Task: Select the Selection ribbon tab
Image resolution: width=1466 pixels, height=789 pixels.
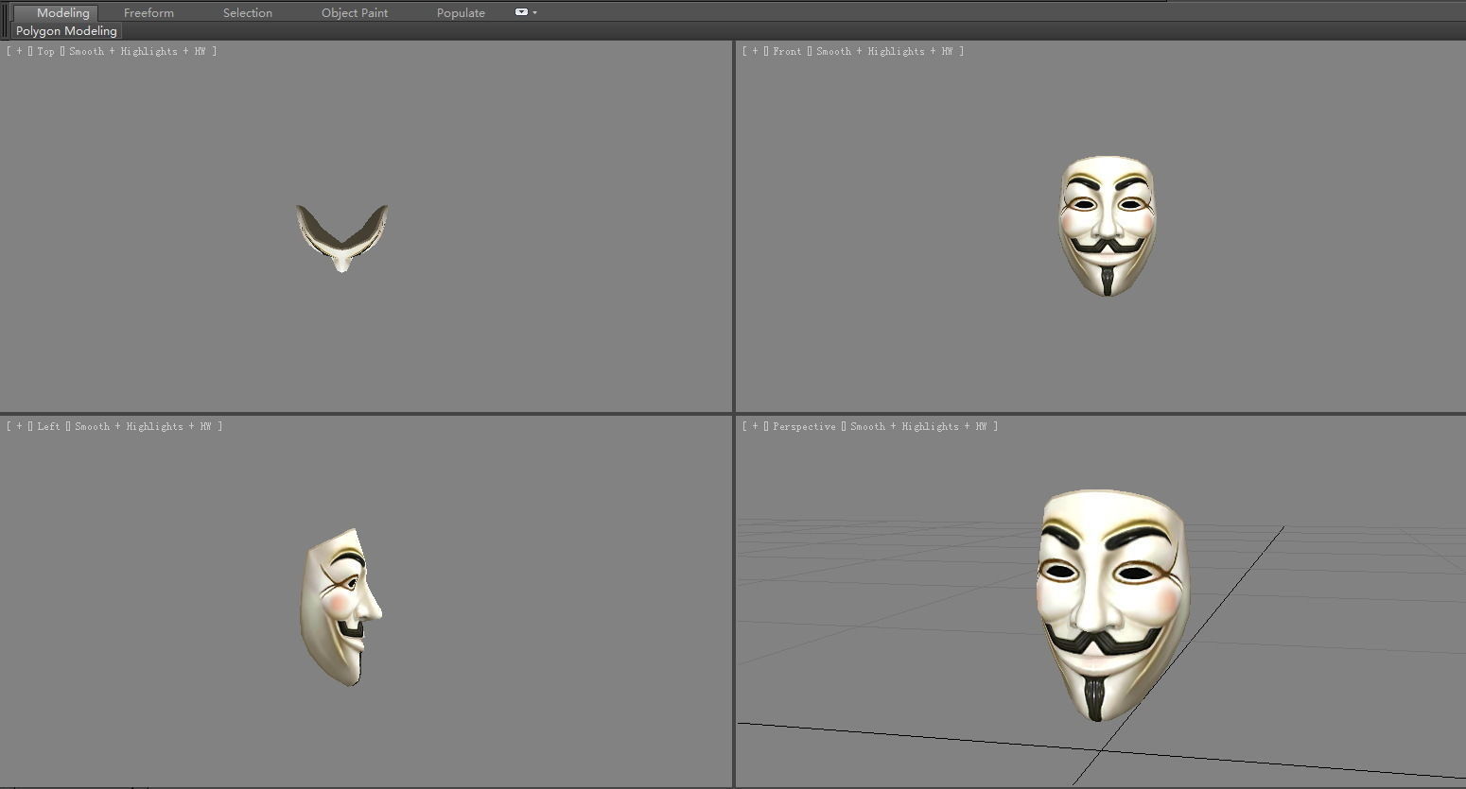Action: click(247, 13)
